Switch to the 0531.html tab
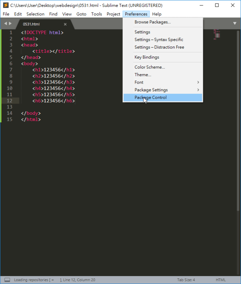Screen dimensions: 241x284 [x=35, y=24]
